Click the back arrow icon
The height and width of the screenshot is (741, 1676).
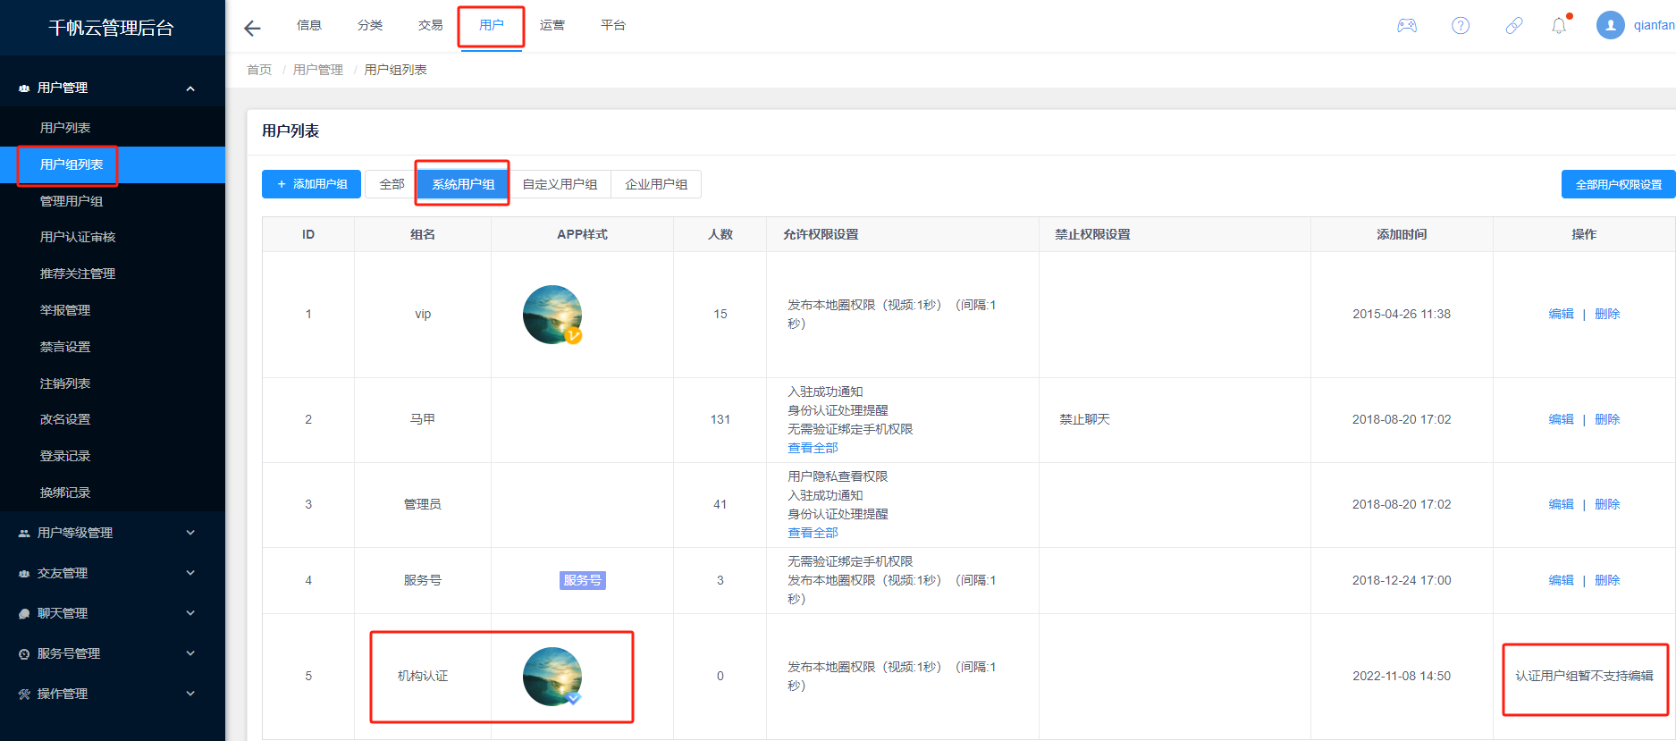click(252, 29)
